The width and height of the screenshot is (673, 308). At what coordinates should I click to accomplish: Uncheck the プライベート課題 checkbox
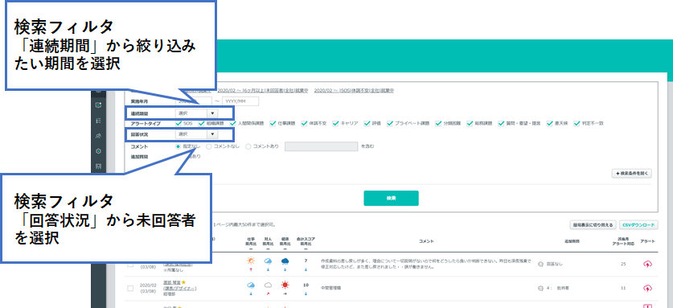[x=390, y=123]
